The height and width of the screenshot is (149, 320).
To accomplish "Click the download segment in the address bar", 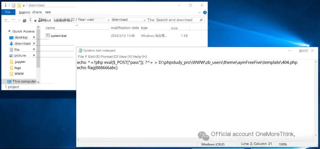I will (120, 19).
